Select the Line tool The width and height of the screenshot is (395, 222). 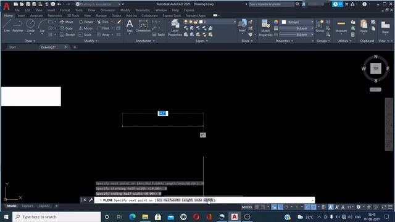(x=7, y=26)
